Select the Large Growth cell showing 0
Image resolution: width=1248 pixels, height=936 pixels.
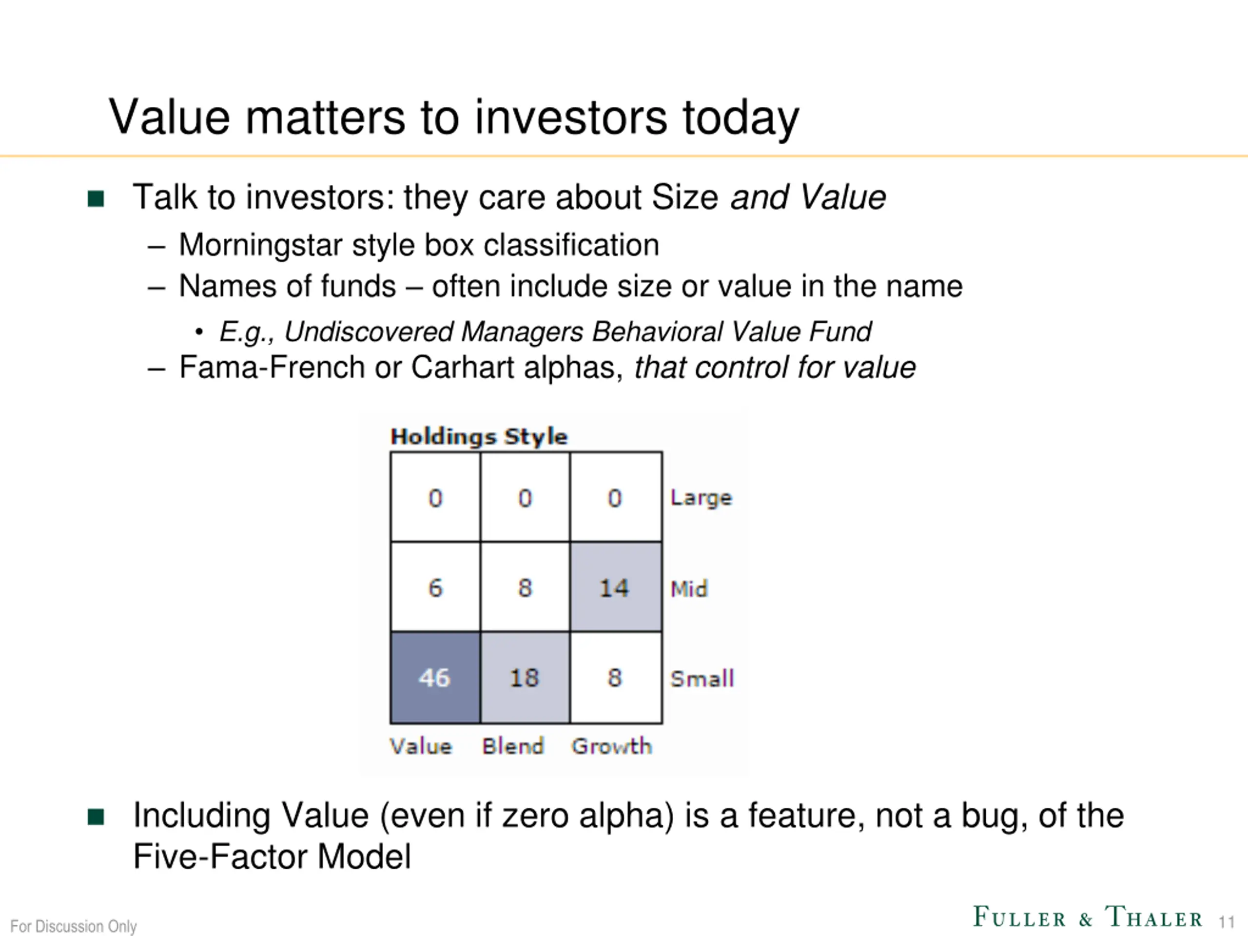click(616, 498)
